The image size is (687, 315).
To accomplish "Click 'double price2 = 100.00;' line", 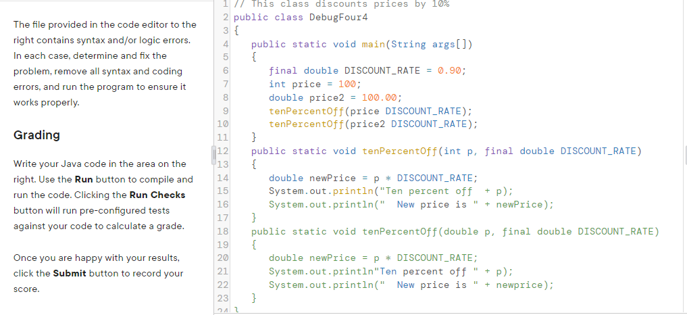I will point(335,97).
